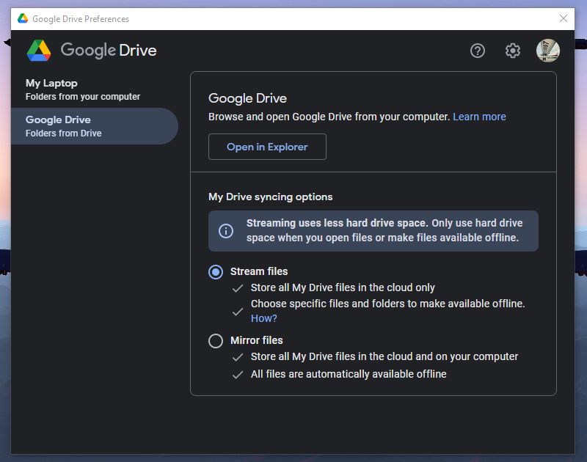Open the settings gear
This screenshot has width=587, height=462.
(513, 51)
